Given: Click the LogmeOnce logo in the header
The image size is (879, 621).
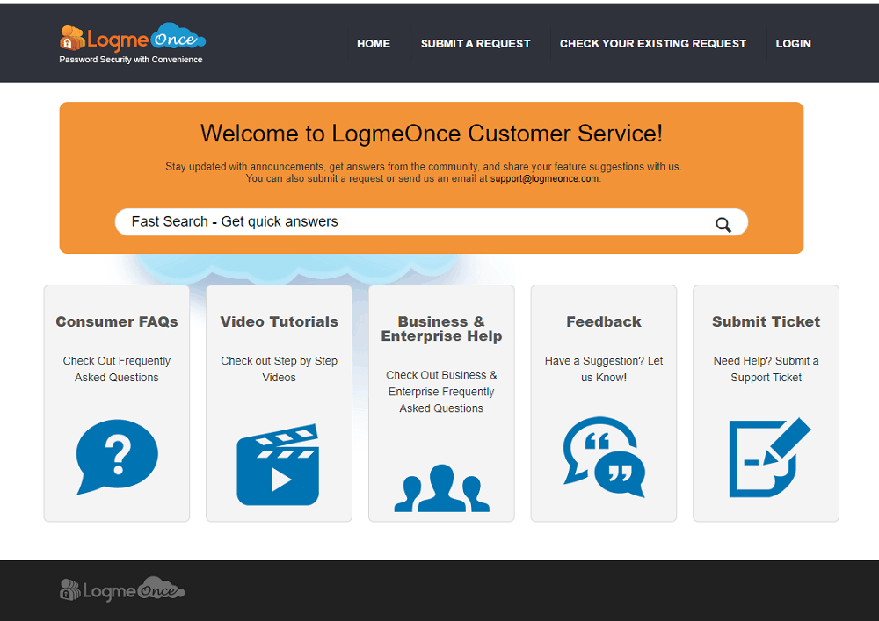Looking at the screenshot, I should click(x=133, y=38).
